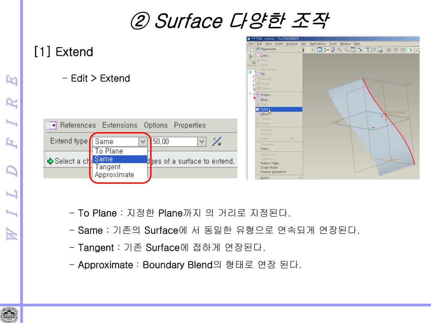Expand the collapsed node in the model tree
The width and height of the screenshot is (431, 323).
tap(250, 94)
